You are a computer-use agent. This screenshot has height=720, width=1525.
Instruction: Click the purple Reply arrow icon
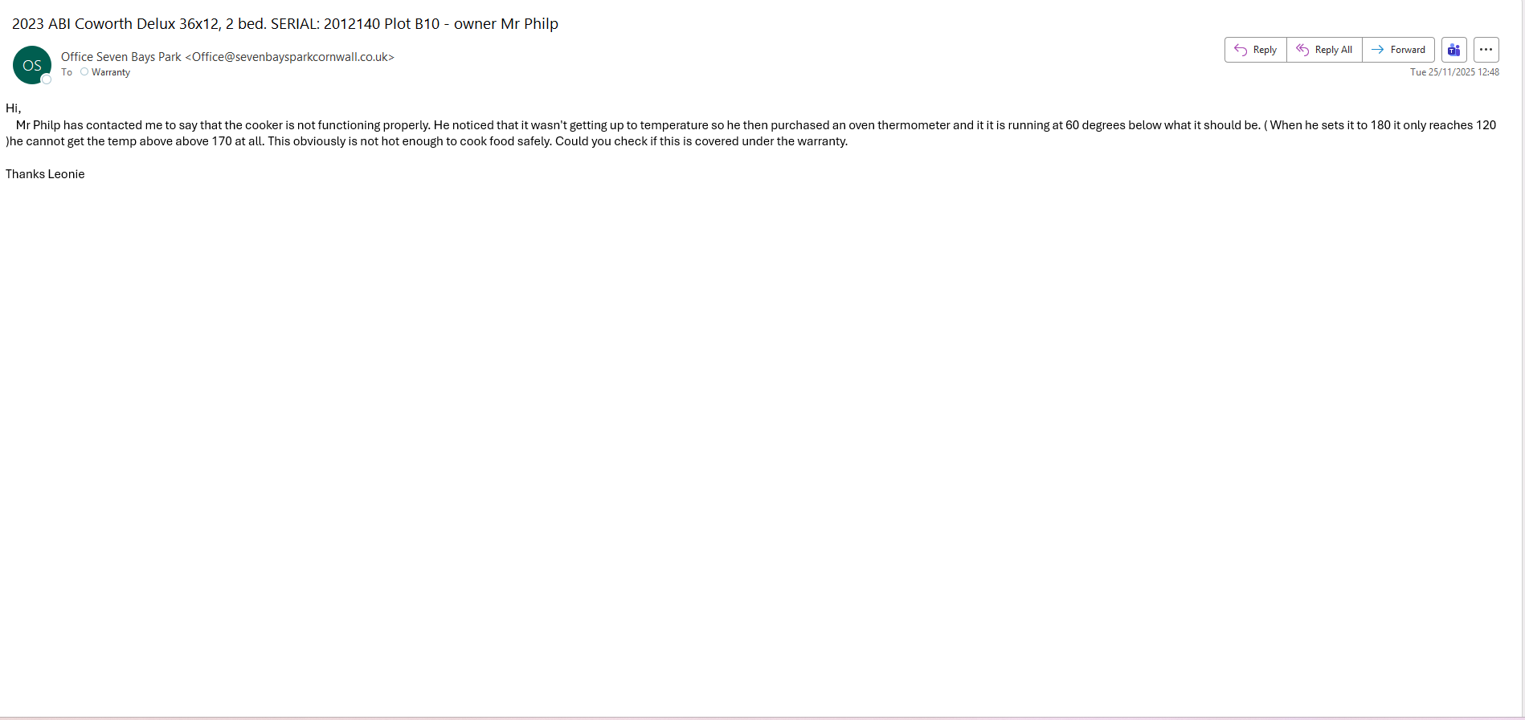click(1240, 50)
